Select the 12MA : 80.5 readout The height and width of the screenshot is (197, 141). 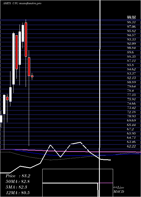coord(18,192)
